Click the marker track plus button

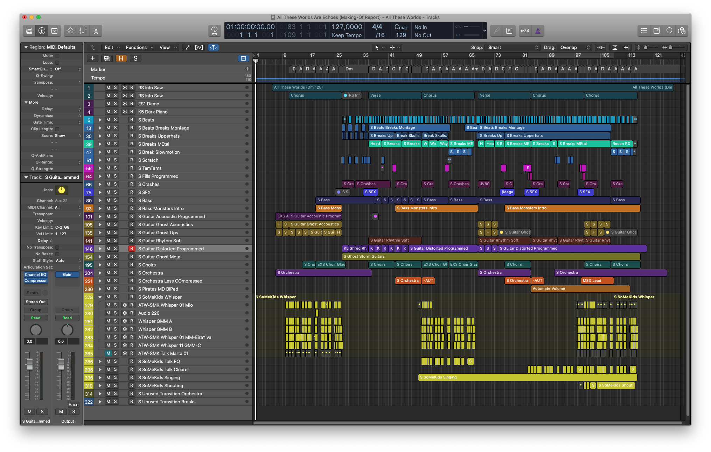[248, 69]
